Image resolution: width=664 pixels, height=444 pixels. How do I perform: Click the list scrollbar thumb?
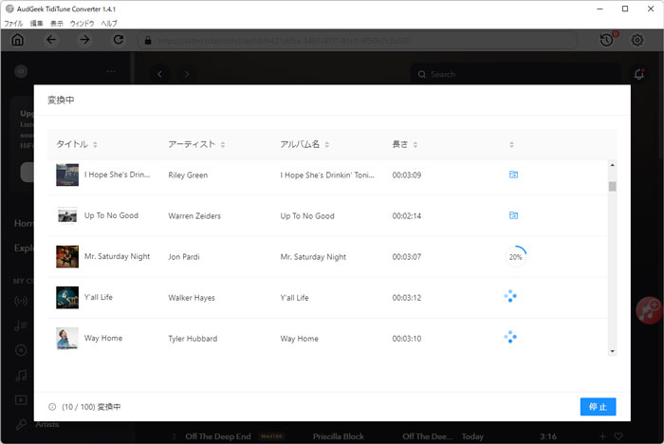tap(613, 186)
